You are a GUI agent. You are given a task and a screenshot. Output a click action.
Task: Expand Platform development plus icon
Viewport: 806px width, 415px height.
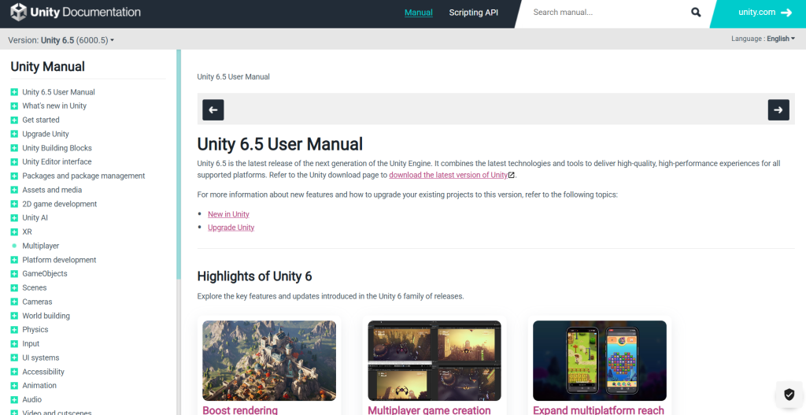[x=14, y=260]
